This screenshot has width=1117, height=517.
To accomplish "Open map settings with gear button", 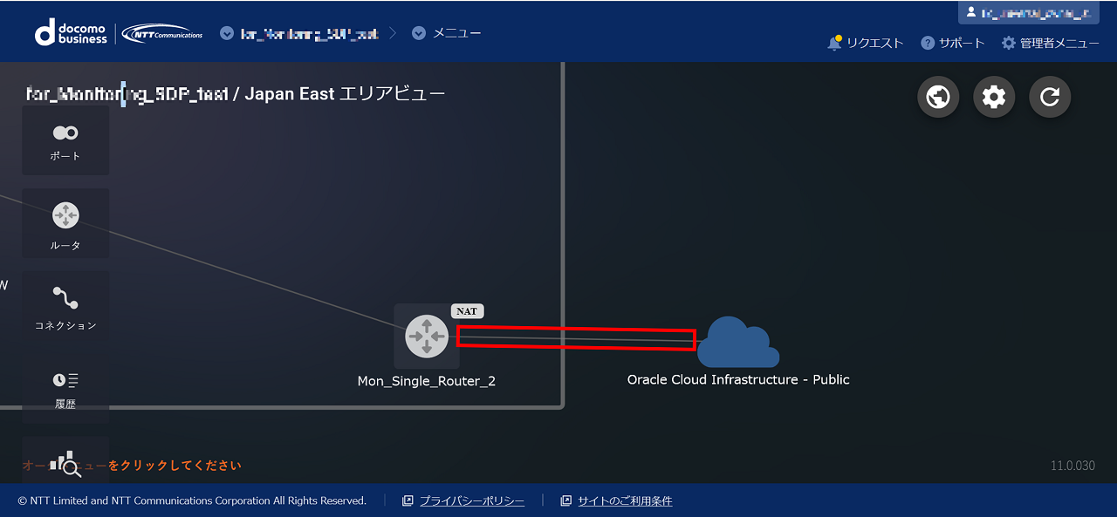I will (994, 96).
